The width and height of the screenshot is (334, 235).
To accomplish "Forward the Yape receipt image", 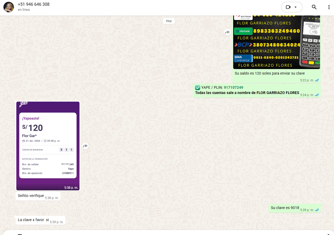I will pyautogui.click(x=85, y=146).
